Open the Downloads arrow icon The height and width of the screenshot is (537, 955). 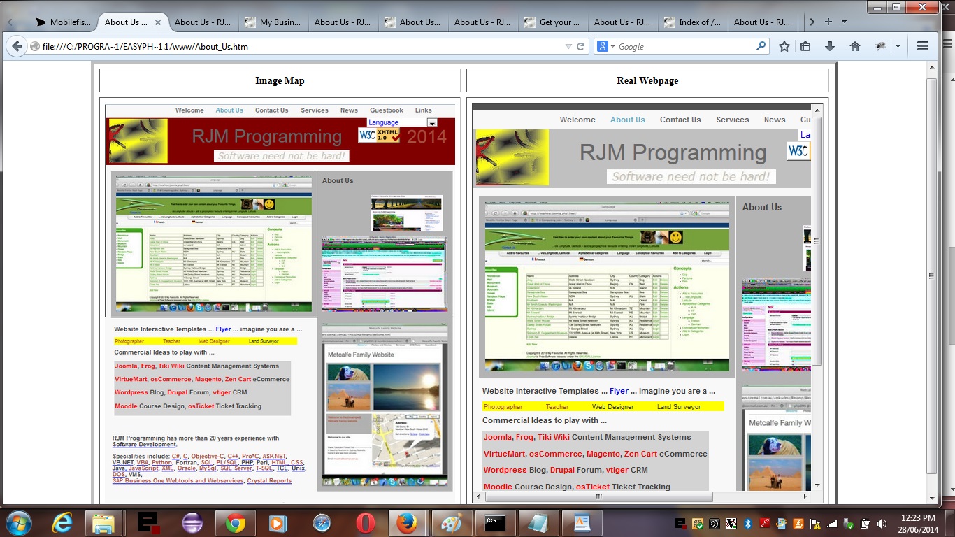(x=830, y=46)
